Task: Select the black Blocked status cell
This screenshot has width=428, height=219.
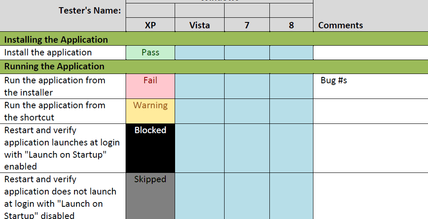Action: [x=151, y=148]
